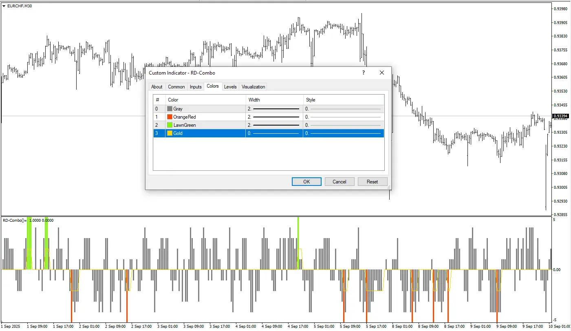Choose the LawnGreen color swatch
Viewport: 571px width, 331px height.
(x=170, y=125)
